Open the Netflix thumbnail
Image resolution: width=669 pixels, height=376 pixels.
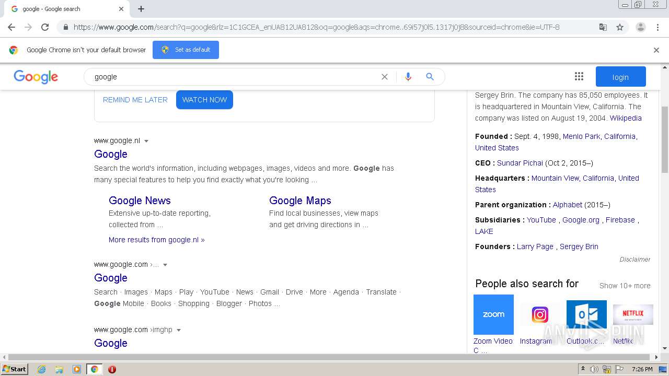pyautogui.click(x=633, y=314)
